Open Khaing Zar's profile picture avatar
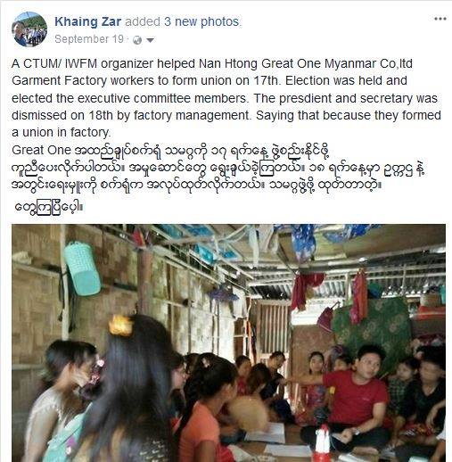 (29, 29)
